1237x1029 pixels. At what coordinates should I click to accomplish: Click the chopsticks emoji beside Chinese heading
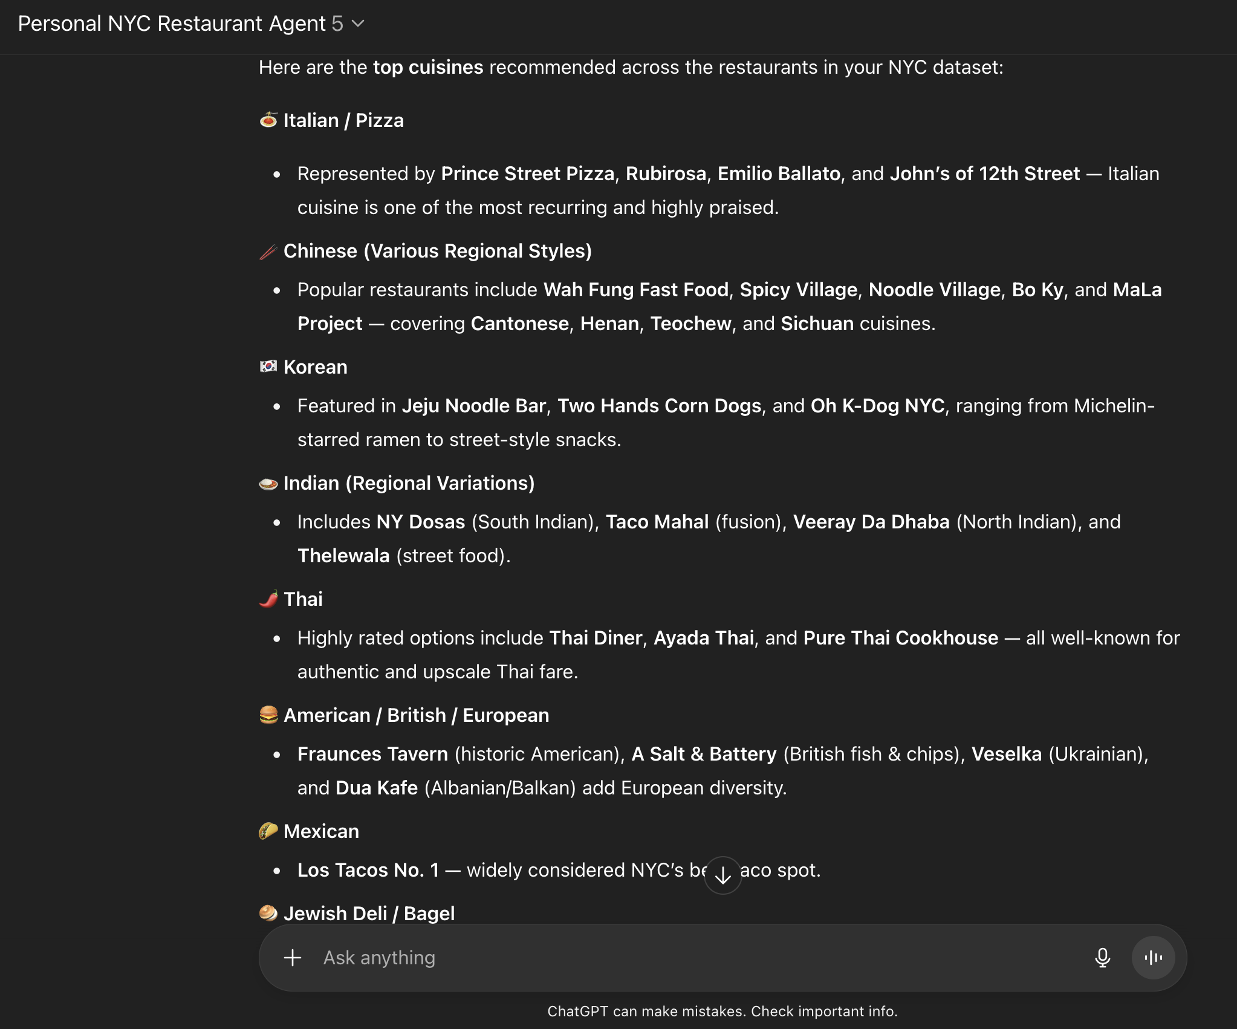tap(268, 251)
